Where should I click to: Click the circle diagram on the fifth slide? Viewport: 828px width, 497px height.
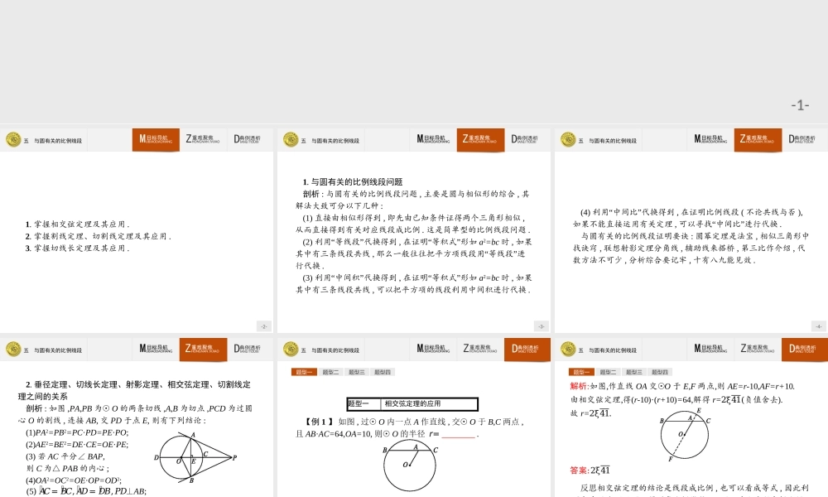pyautogui.click(x=412, y=464)
